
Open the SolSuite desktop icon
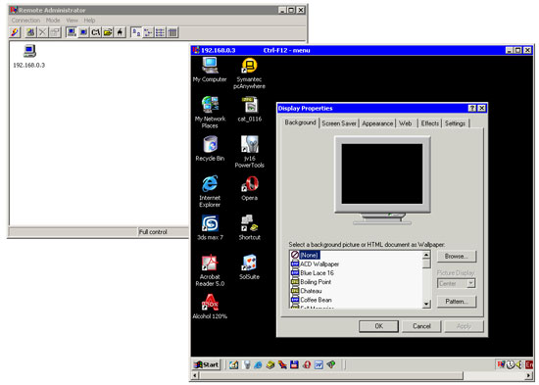[x=250, y=267]
